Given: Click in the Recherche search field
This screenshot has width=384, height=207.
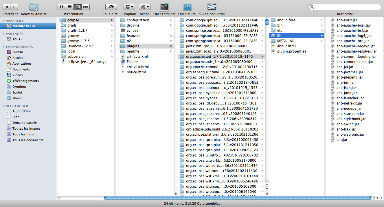Looking at the screenshot, I should click(x=346, y=7).
